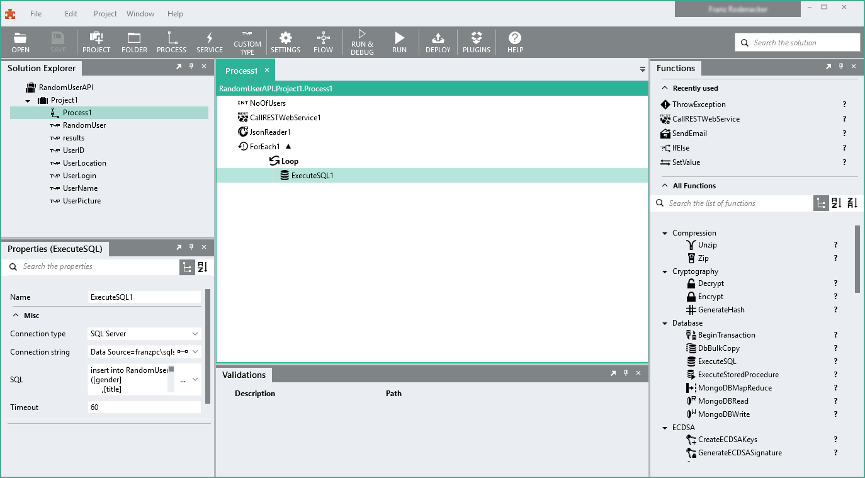Add a new PROCESS from toolbar
This screenshot has height=478, width=865.
click(x=171, y=42)
